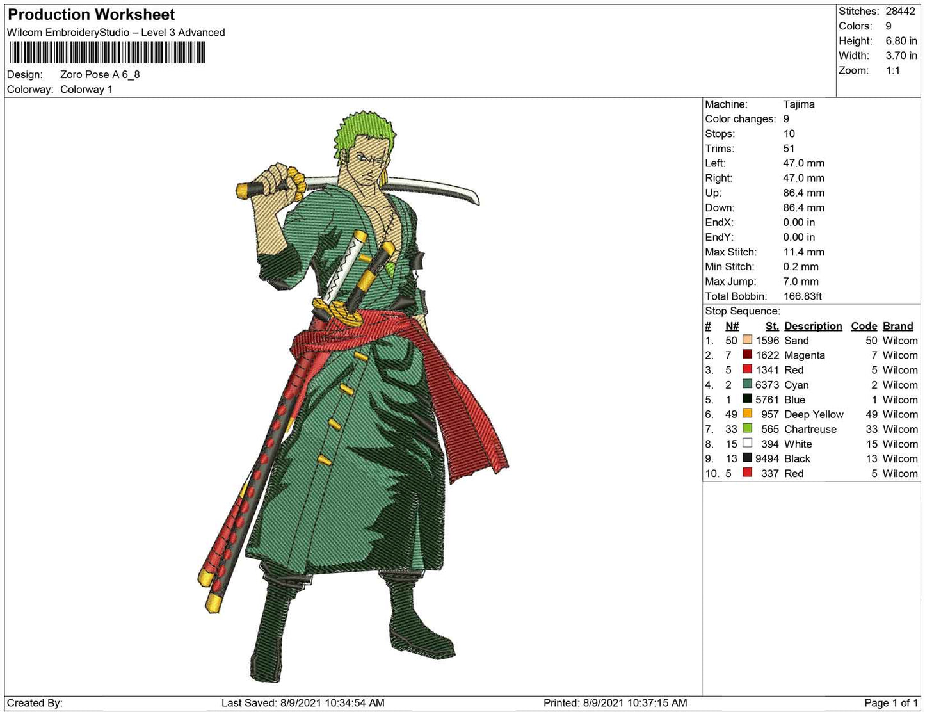The image size is (925, 712).
Task: Click the "EndX:" label
Action: coord(720,222)
